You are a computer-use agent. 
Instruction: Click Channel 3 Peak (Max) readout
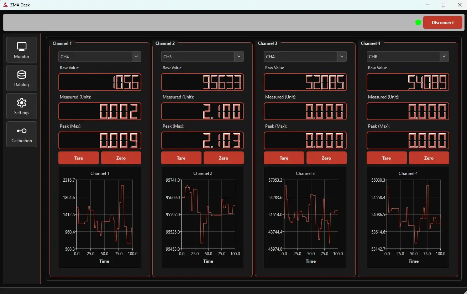[x=305, y=140]
